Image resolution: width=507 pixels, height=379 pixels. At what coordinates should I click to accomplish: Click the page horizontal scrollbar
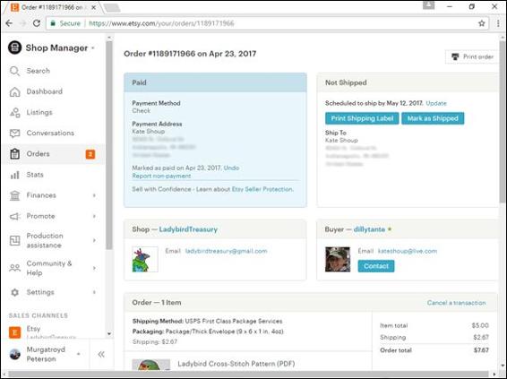(248, 375)
